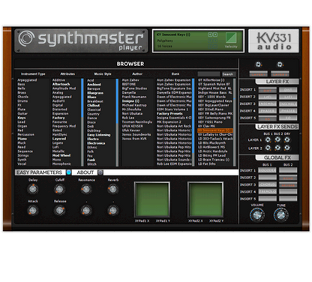The width and height of the screenshot is (312, 282).
Task: Click the Release knob
Action: coord(59,210)
